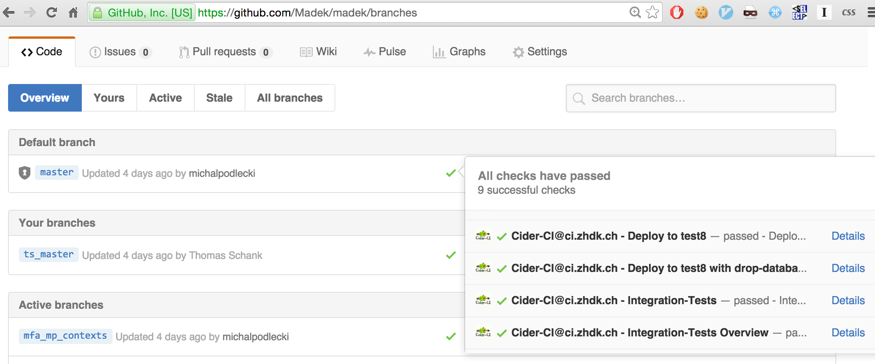Click the master branch green checkmark status

click(451, 173)
